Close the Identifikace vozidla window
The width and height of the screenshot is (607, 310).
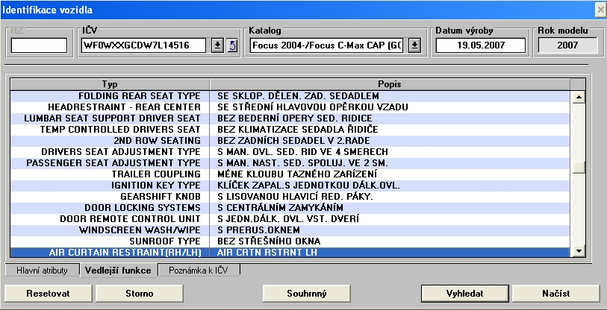point(599,9)
